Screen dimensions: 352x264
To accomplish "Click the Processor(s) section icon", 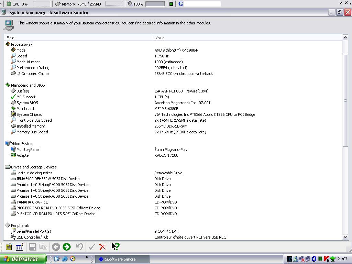I will pos(8,44).
